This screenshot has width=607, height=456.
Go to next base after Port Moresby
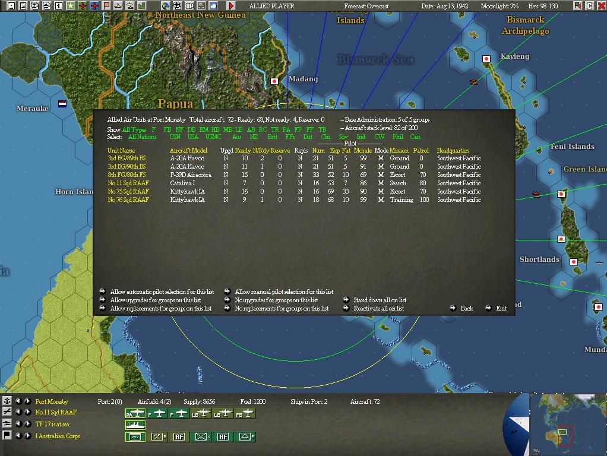[28, 401]
